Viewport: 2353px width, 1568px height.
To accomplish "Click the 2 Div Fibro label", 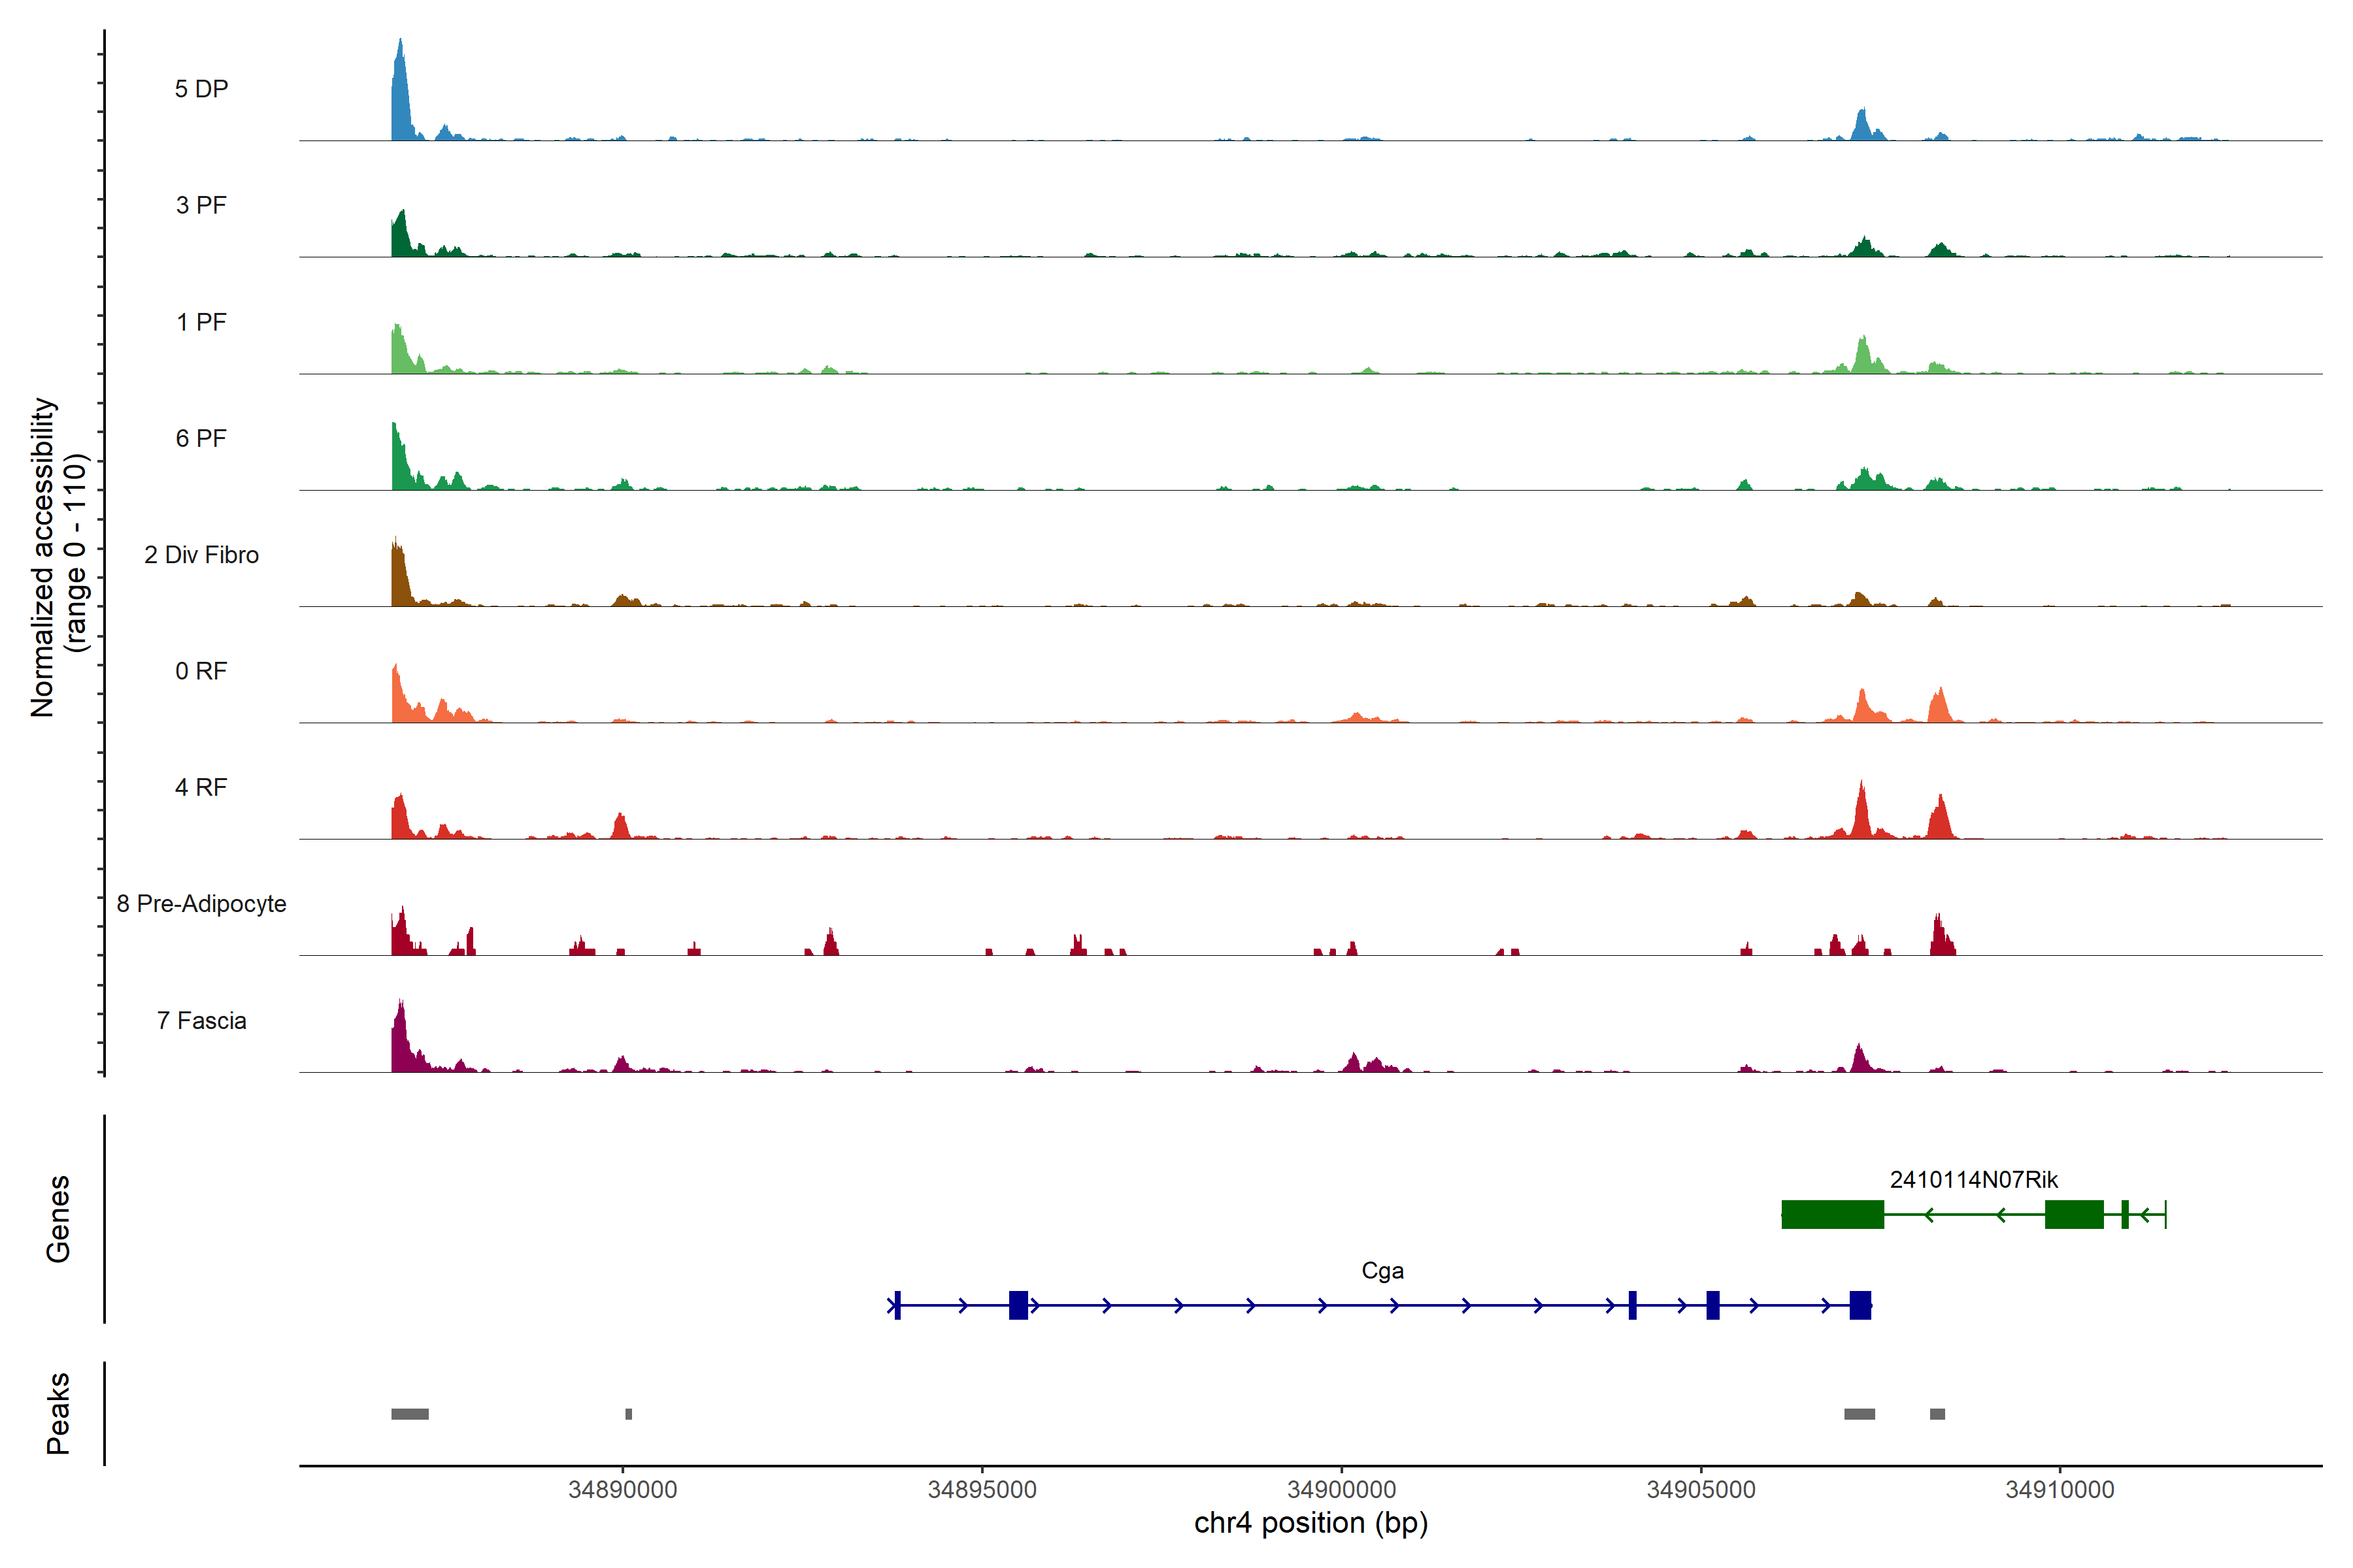I will click(201, 555).
